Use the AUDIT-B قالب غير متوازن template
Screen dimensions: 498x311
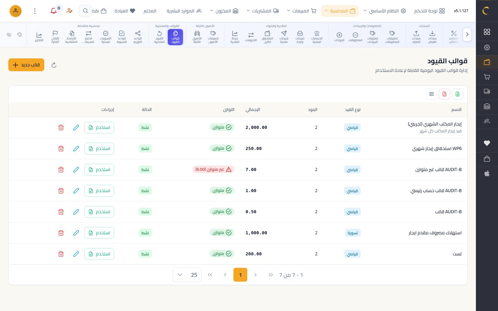99,170
